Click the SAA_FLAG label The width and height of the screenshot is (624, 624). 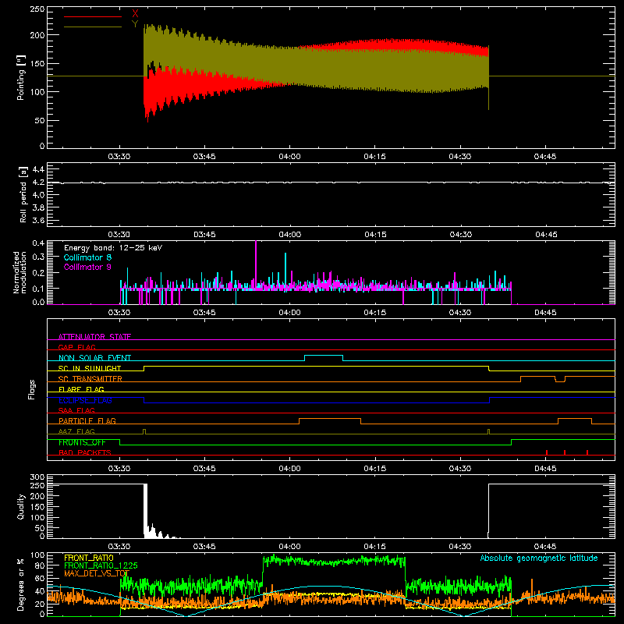click(76, 410)
